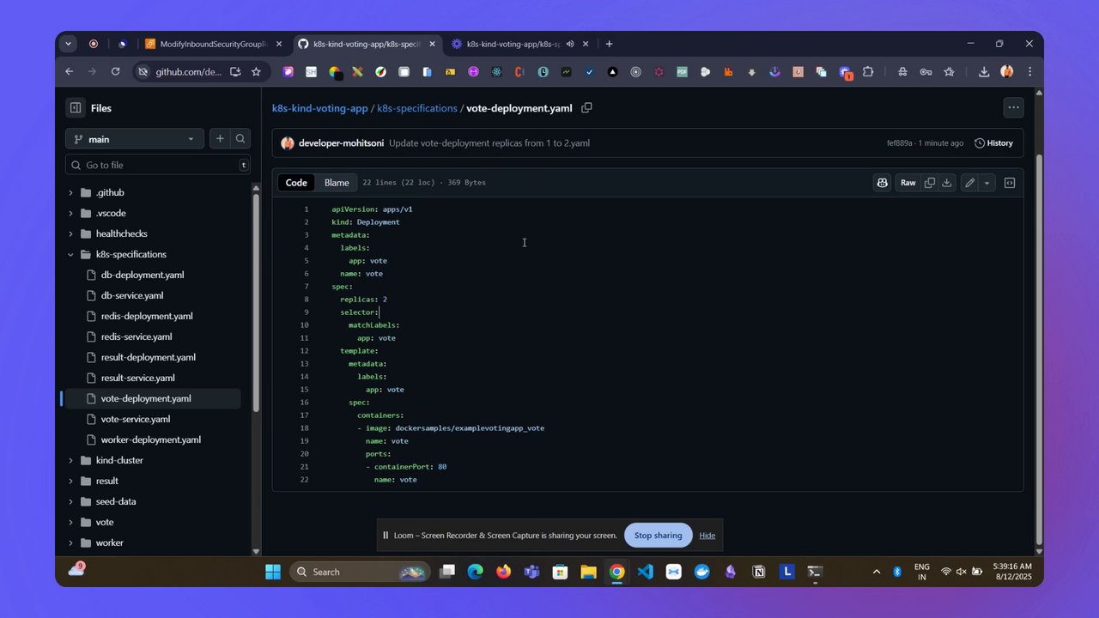The height and width of the screenshot is (618, 1099).
Task: Open Microsoft Edge from the taskbar
Action: 475,572
